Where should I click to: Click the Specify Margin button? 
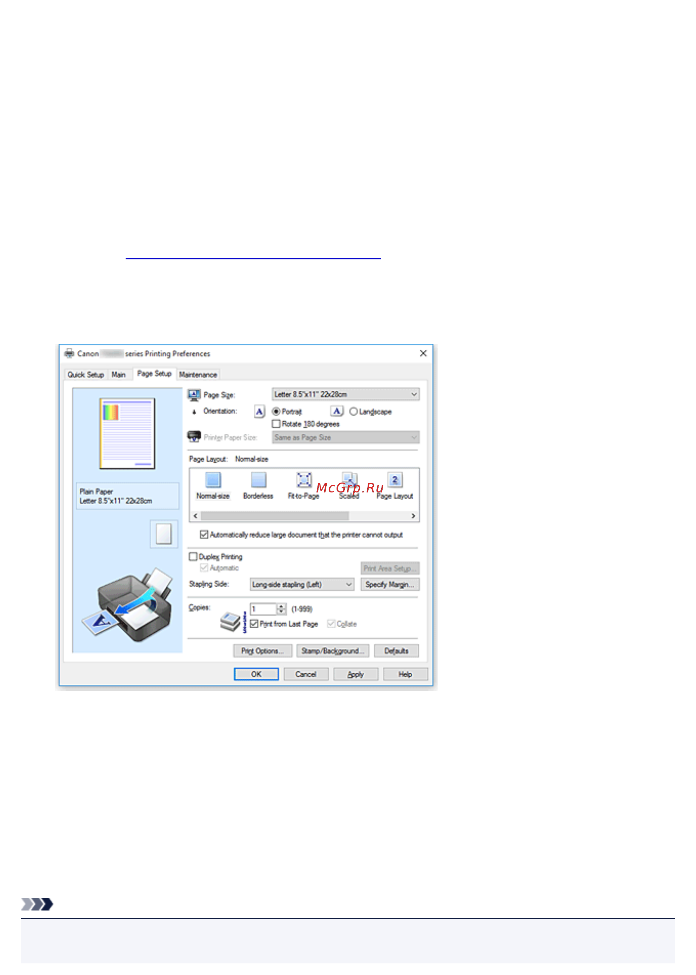390,585
